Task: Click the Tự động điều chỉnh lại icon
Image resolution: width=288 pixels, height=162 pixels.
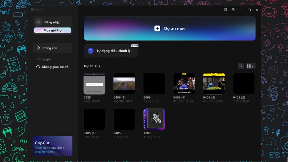Action: (91, 51)
